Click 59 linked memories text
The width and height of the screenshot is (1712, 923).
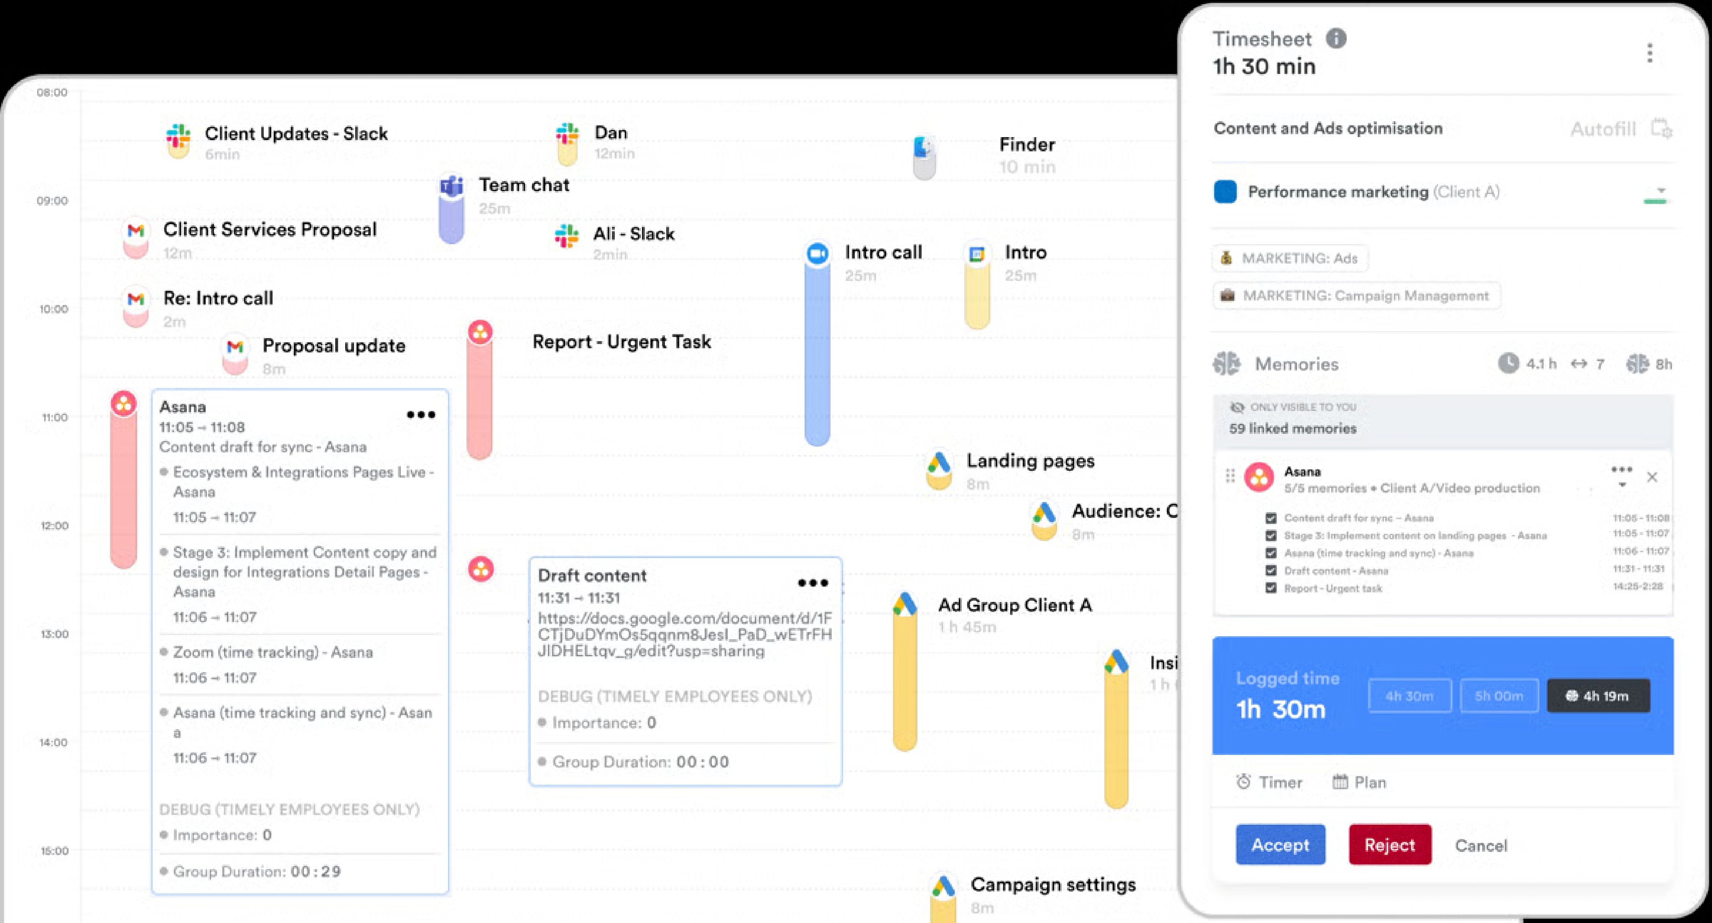point(1293,428)
